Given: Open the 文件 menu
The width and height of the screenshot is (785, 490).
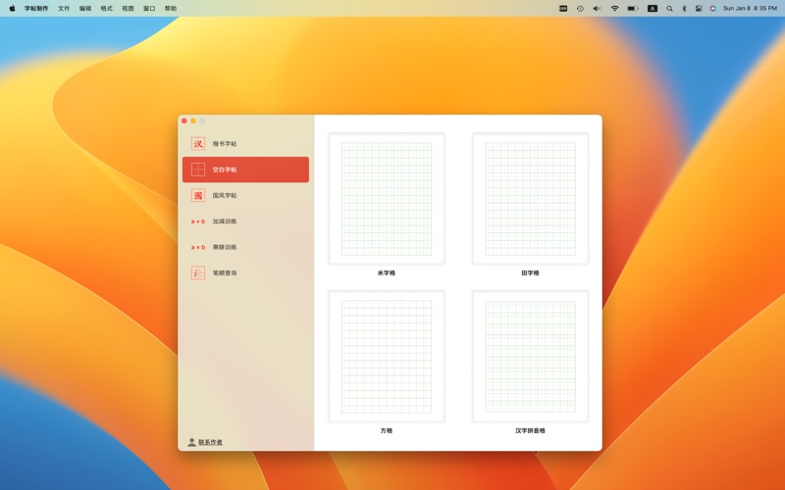Looking at the screenshot, I should 64,8.
